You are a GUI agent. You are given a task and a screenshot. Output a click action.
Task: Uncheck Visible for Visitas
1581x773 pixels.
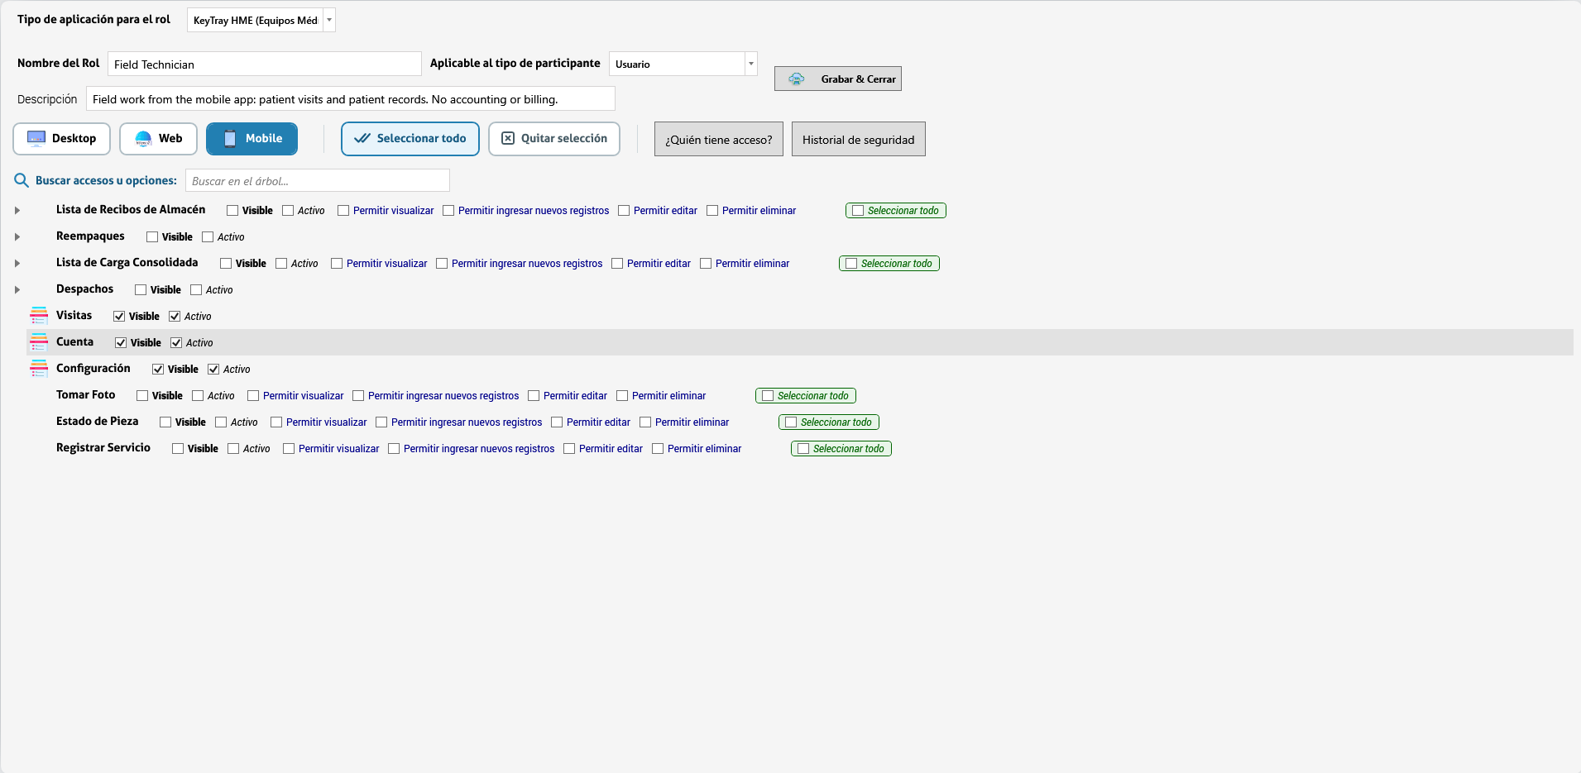click(119, 316)
